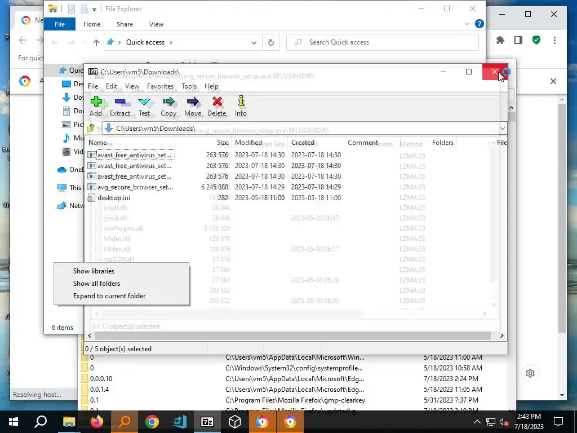This screenshot has height=433, width=577.
Task: Open 7-Zip View menu
Action: pyautogui.click(x=132, y=86)
